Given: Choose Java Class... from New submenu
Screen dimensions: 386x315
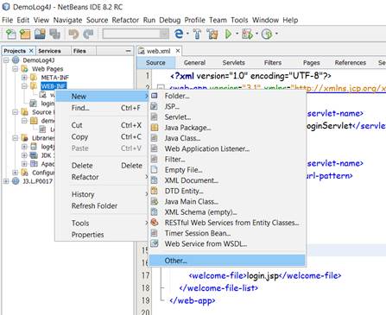Looking at the screenshot, I should click(x=227, y=138).
